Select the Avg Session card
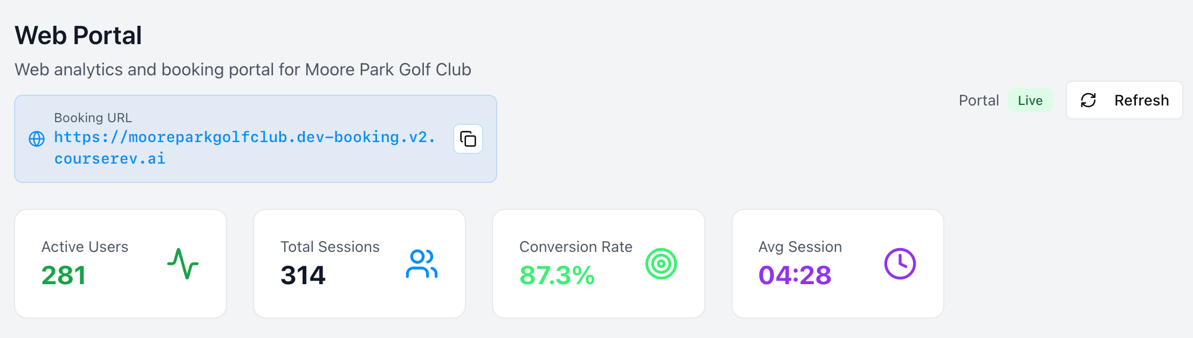Viewport: 1193px width, 338px height. [x=838, y=264]
